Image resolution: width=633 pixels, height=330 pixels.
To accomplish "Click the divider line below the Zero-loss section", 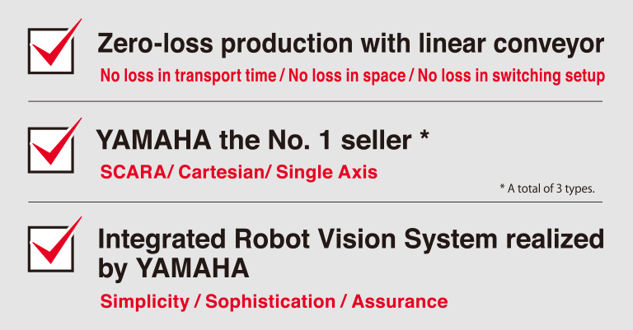I will 315,101.
